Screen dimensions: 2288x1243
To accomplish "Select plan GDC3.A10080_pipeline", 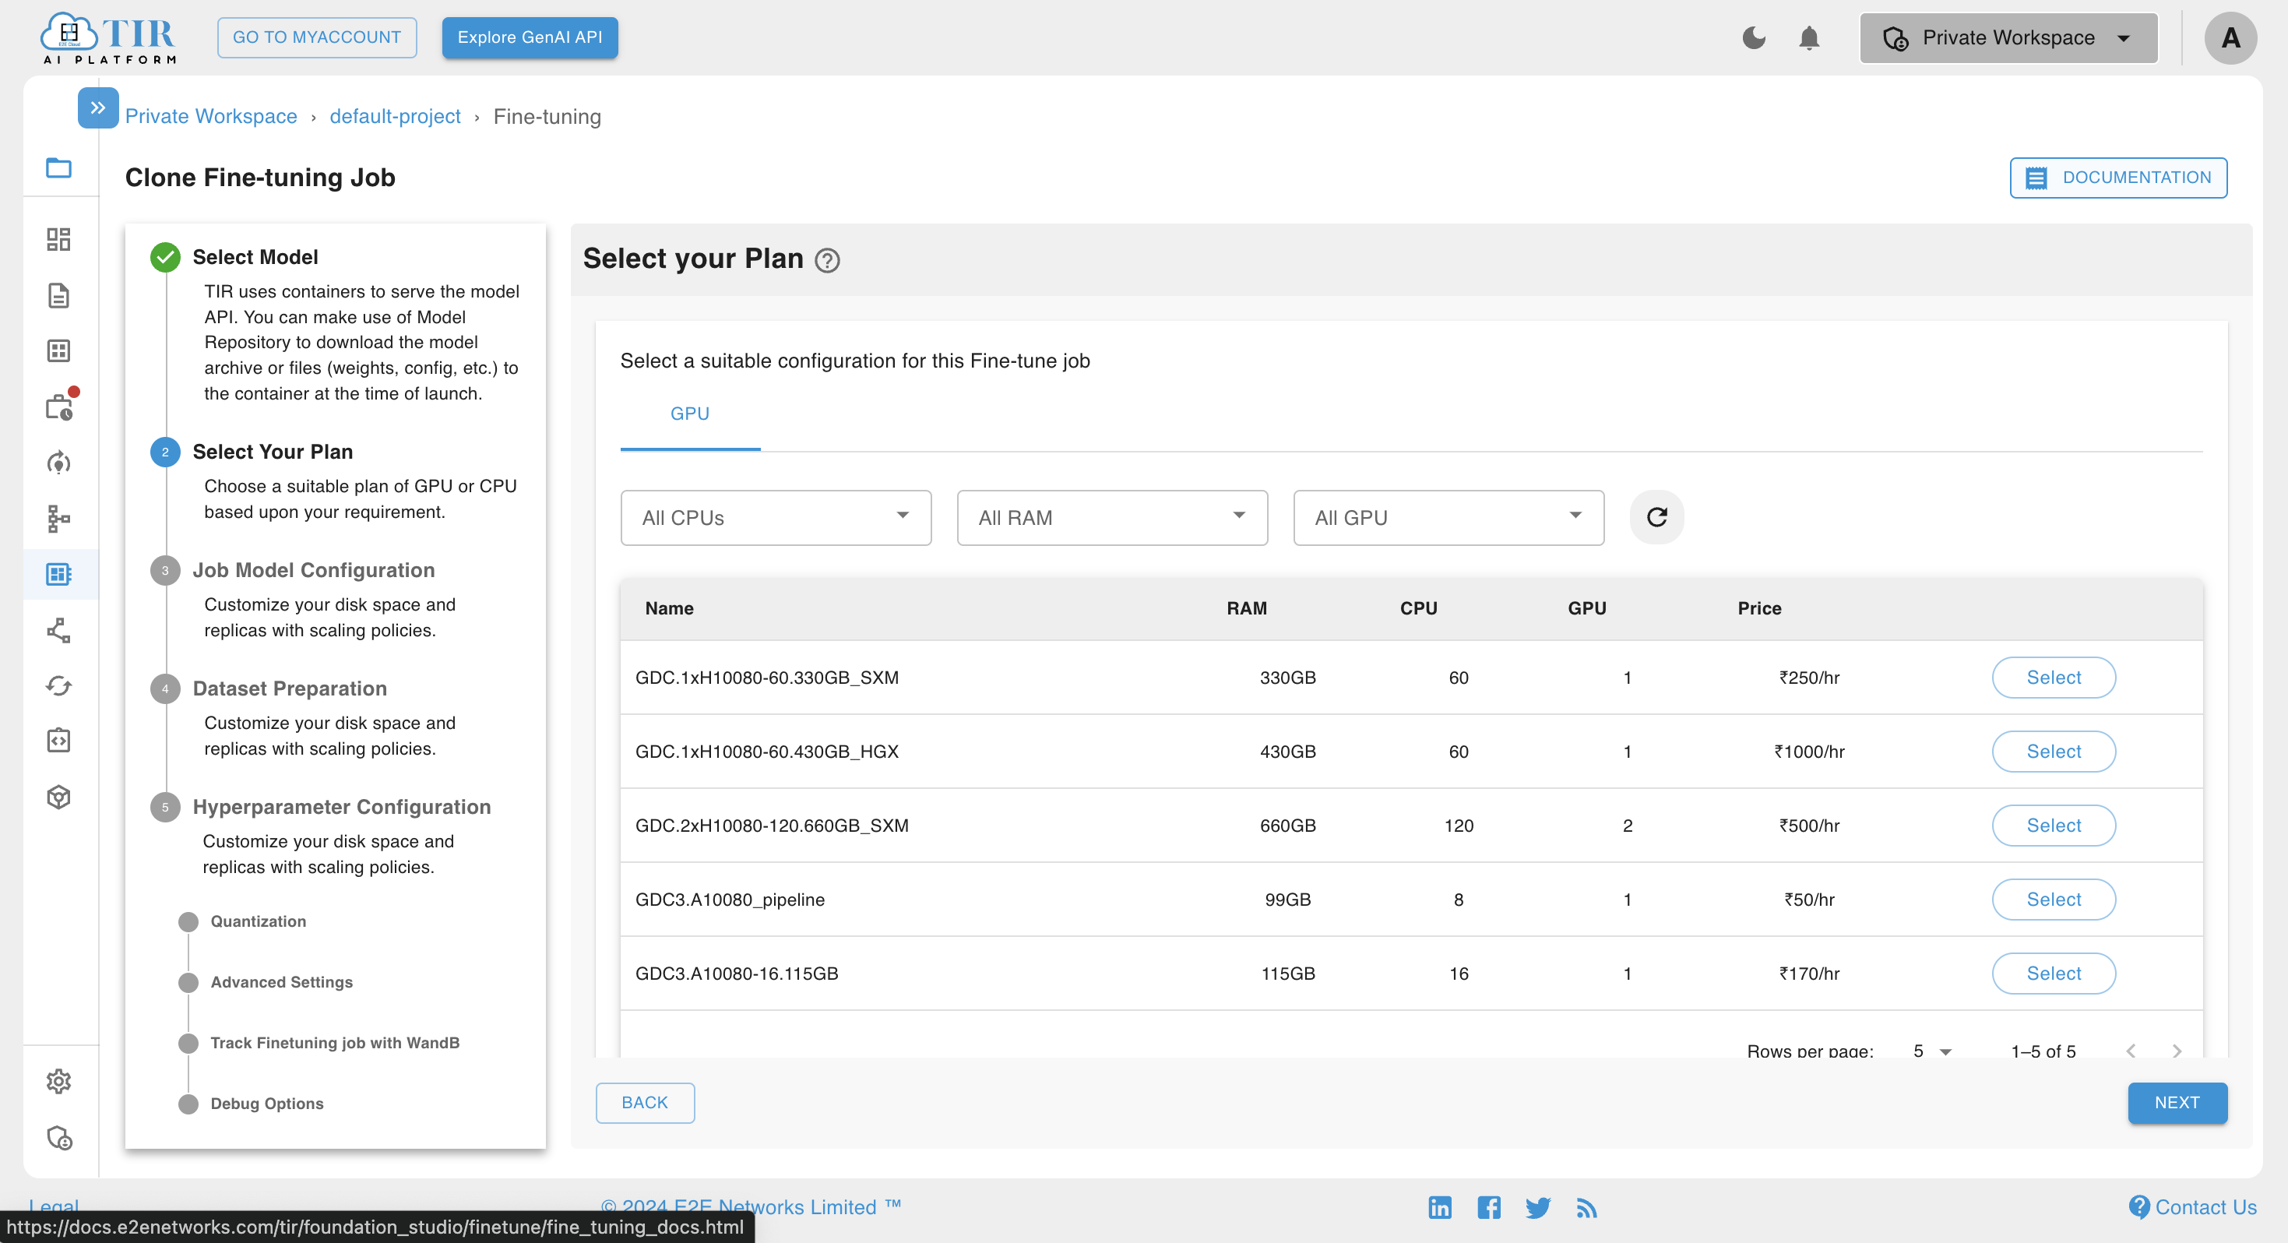I will [x=2054, y=900].
